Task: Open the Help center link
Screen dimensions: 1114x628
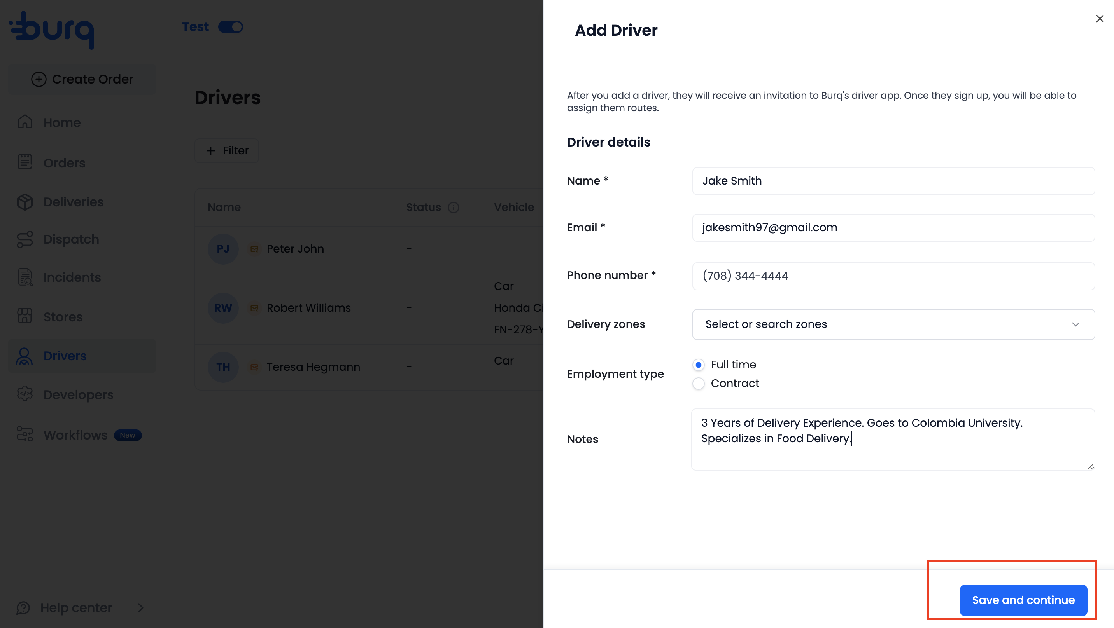Action: 76,608
